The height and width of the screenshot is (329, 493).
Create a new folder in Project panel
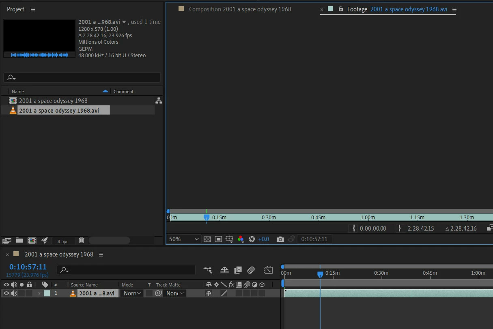[x=19, y=240]
